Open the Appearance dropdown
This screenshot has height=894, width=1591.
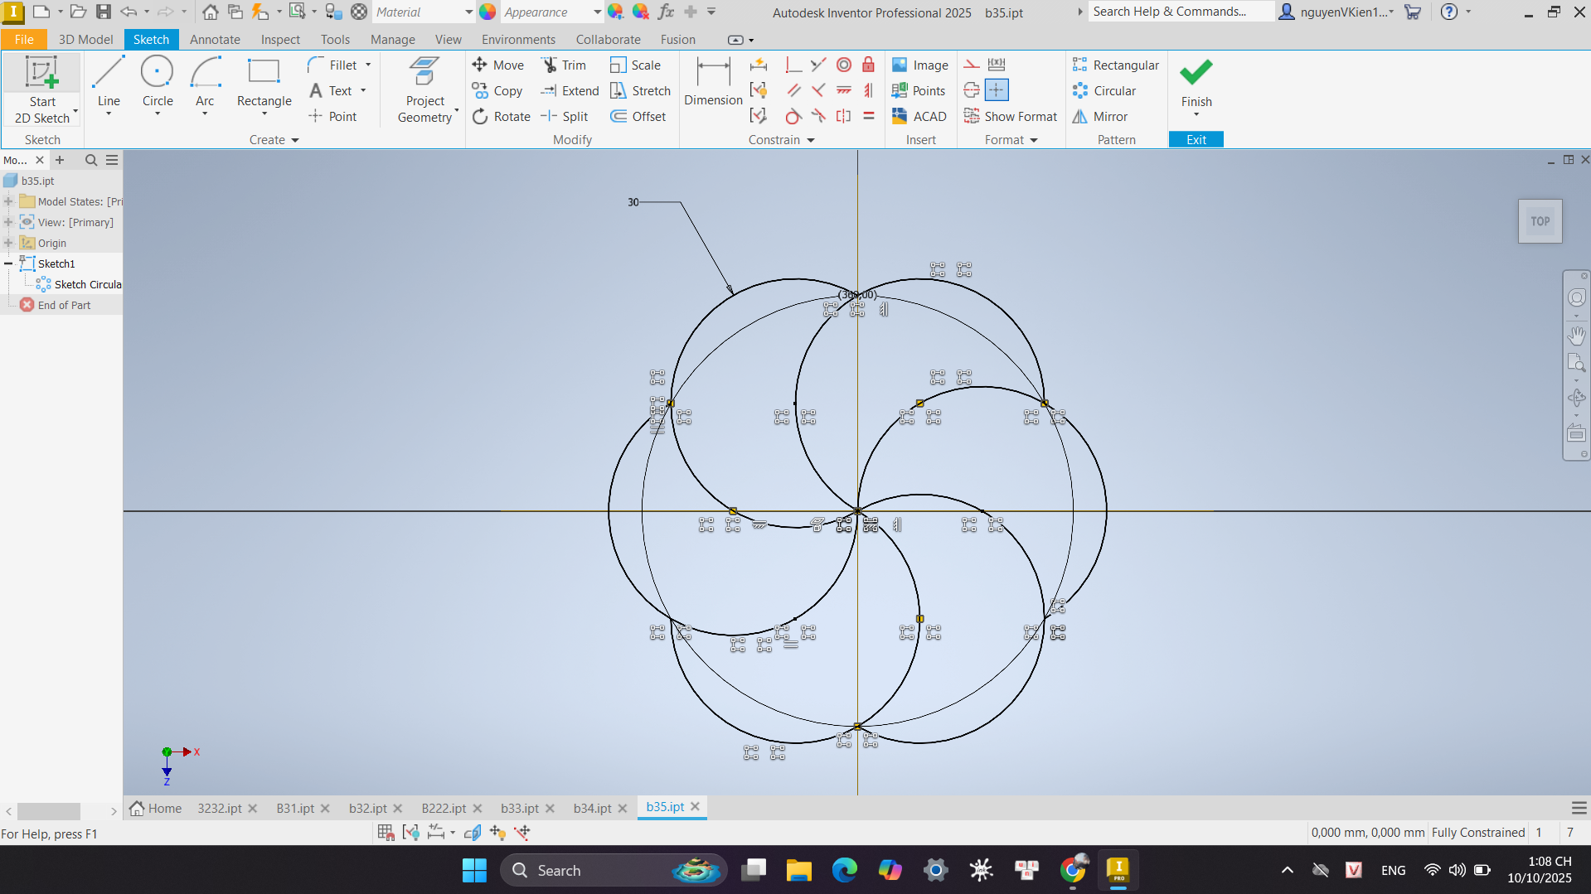tap(597, 12)
